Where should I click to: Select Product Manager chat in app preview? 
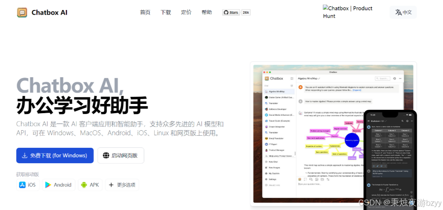tap(279, 150)
